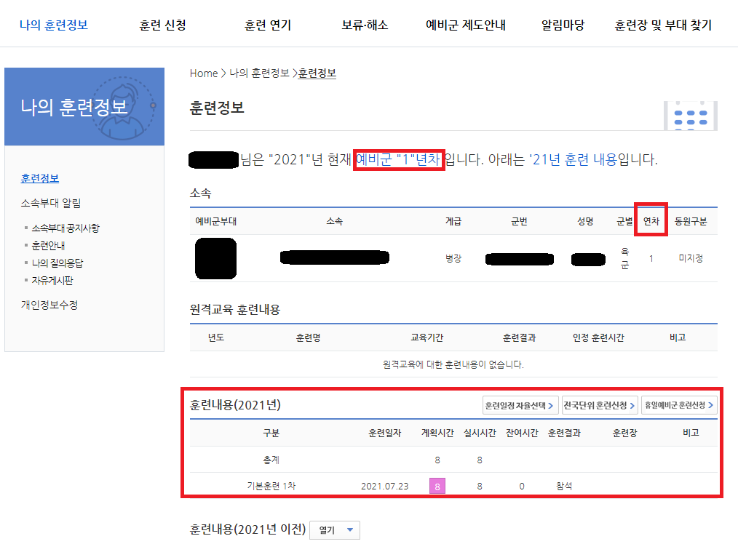Click the blue grid view icon
738x544 pixels.
690,116
